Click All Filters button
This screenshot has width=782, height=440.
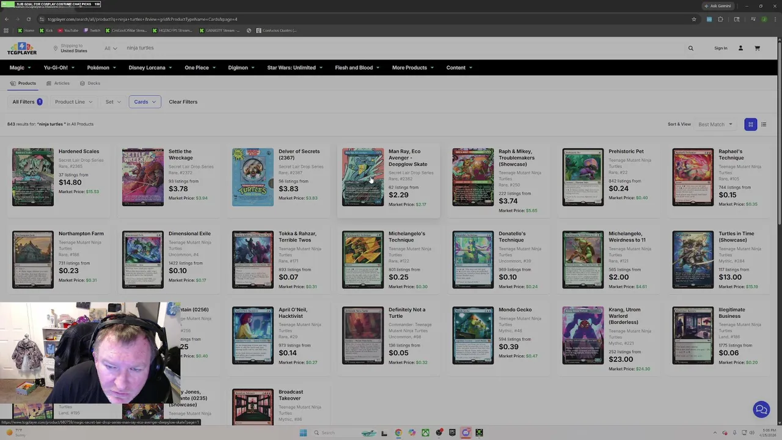point(27,102)
